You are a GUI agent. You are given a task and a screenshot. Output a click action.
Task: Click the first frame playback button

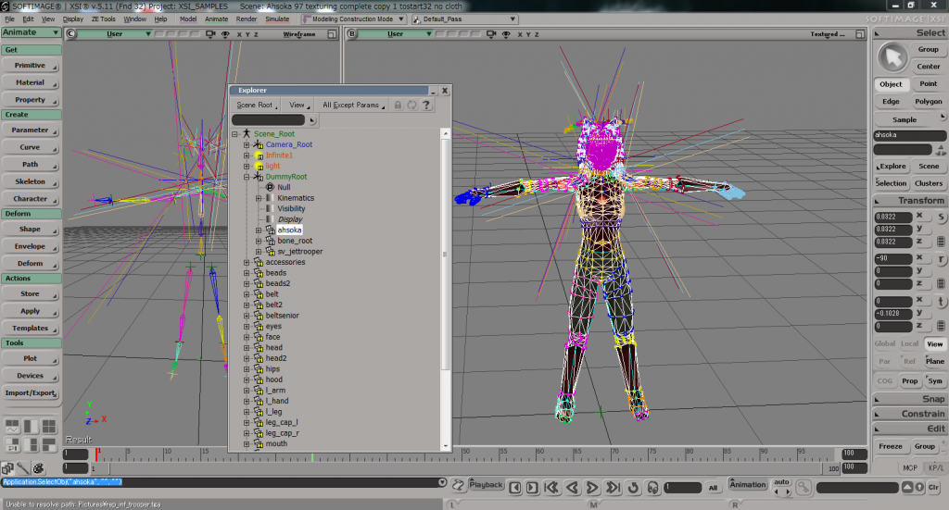551,488
